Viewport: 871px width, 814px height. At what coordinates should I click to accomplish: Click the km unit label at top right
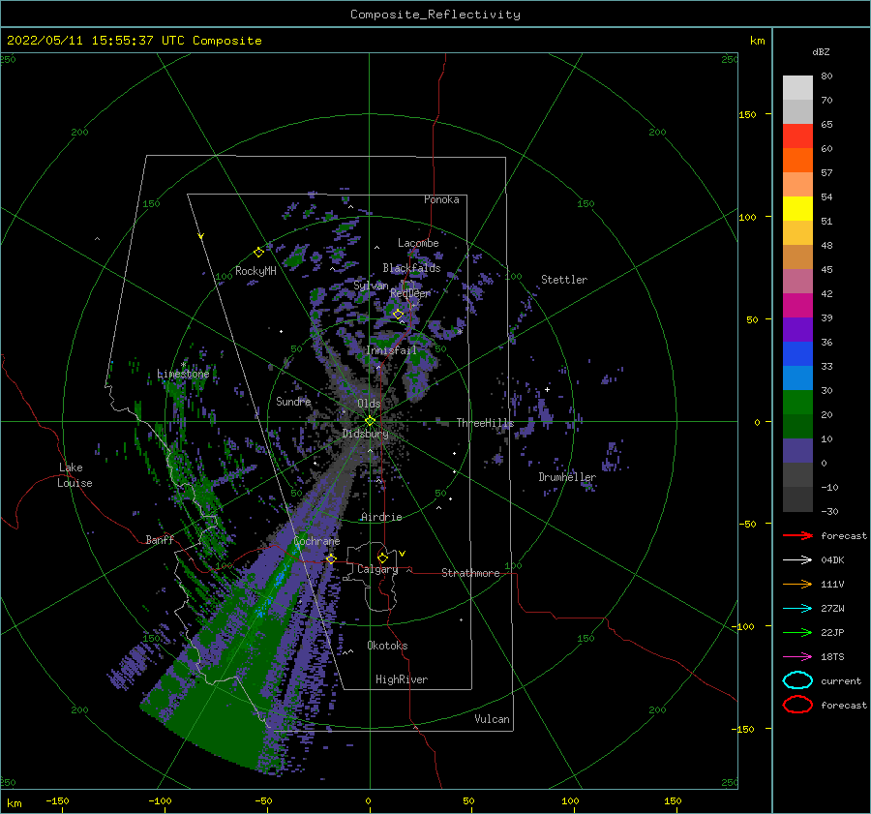pyautogui.click(x=757, y=41)
